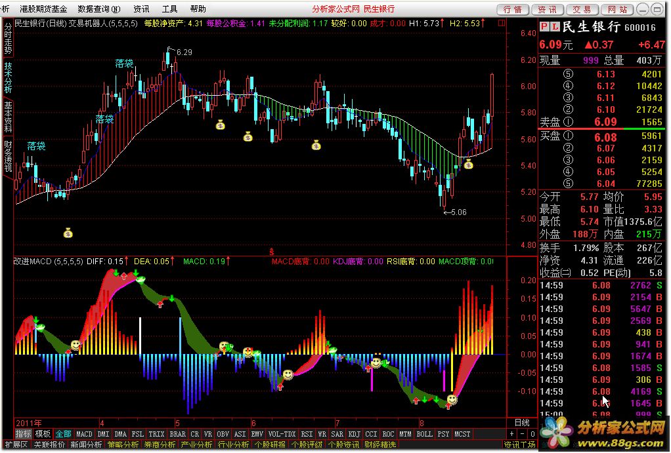
Task: Switch to the 基本资料 side tab
Action: 8,117
